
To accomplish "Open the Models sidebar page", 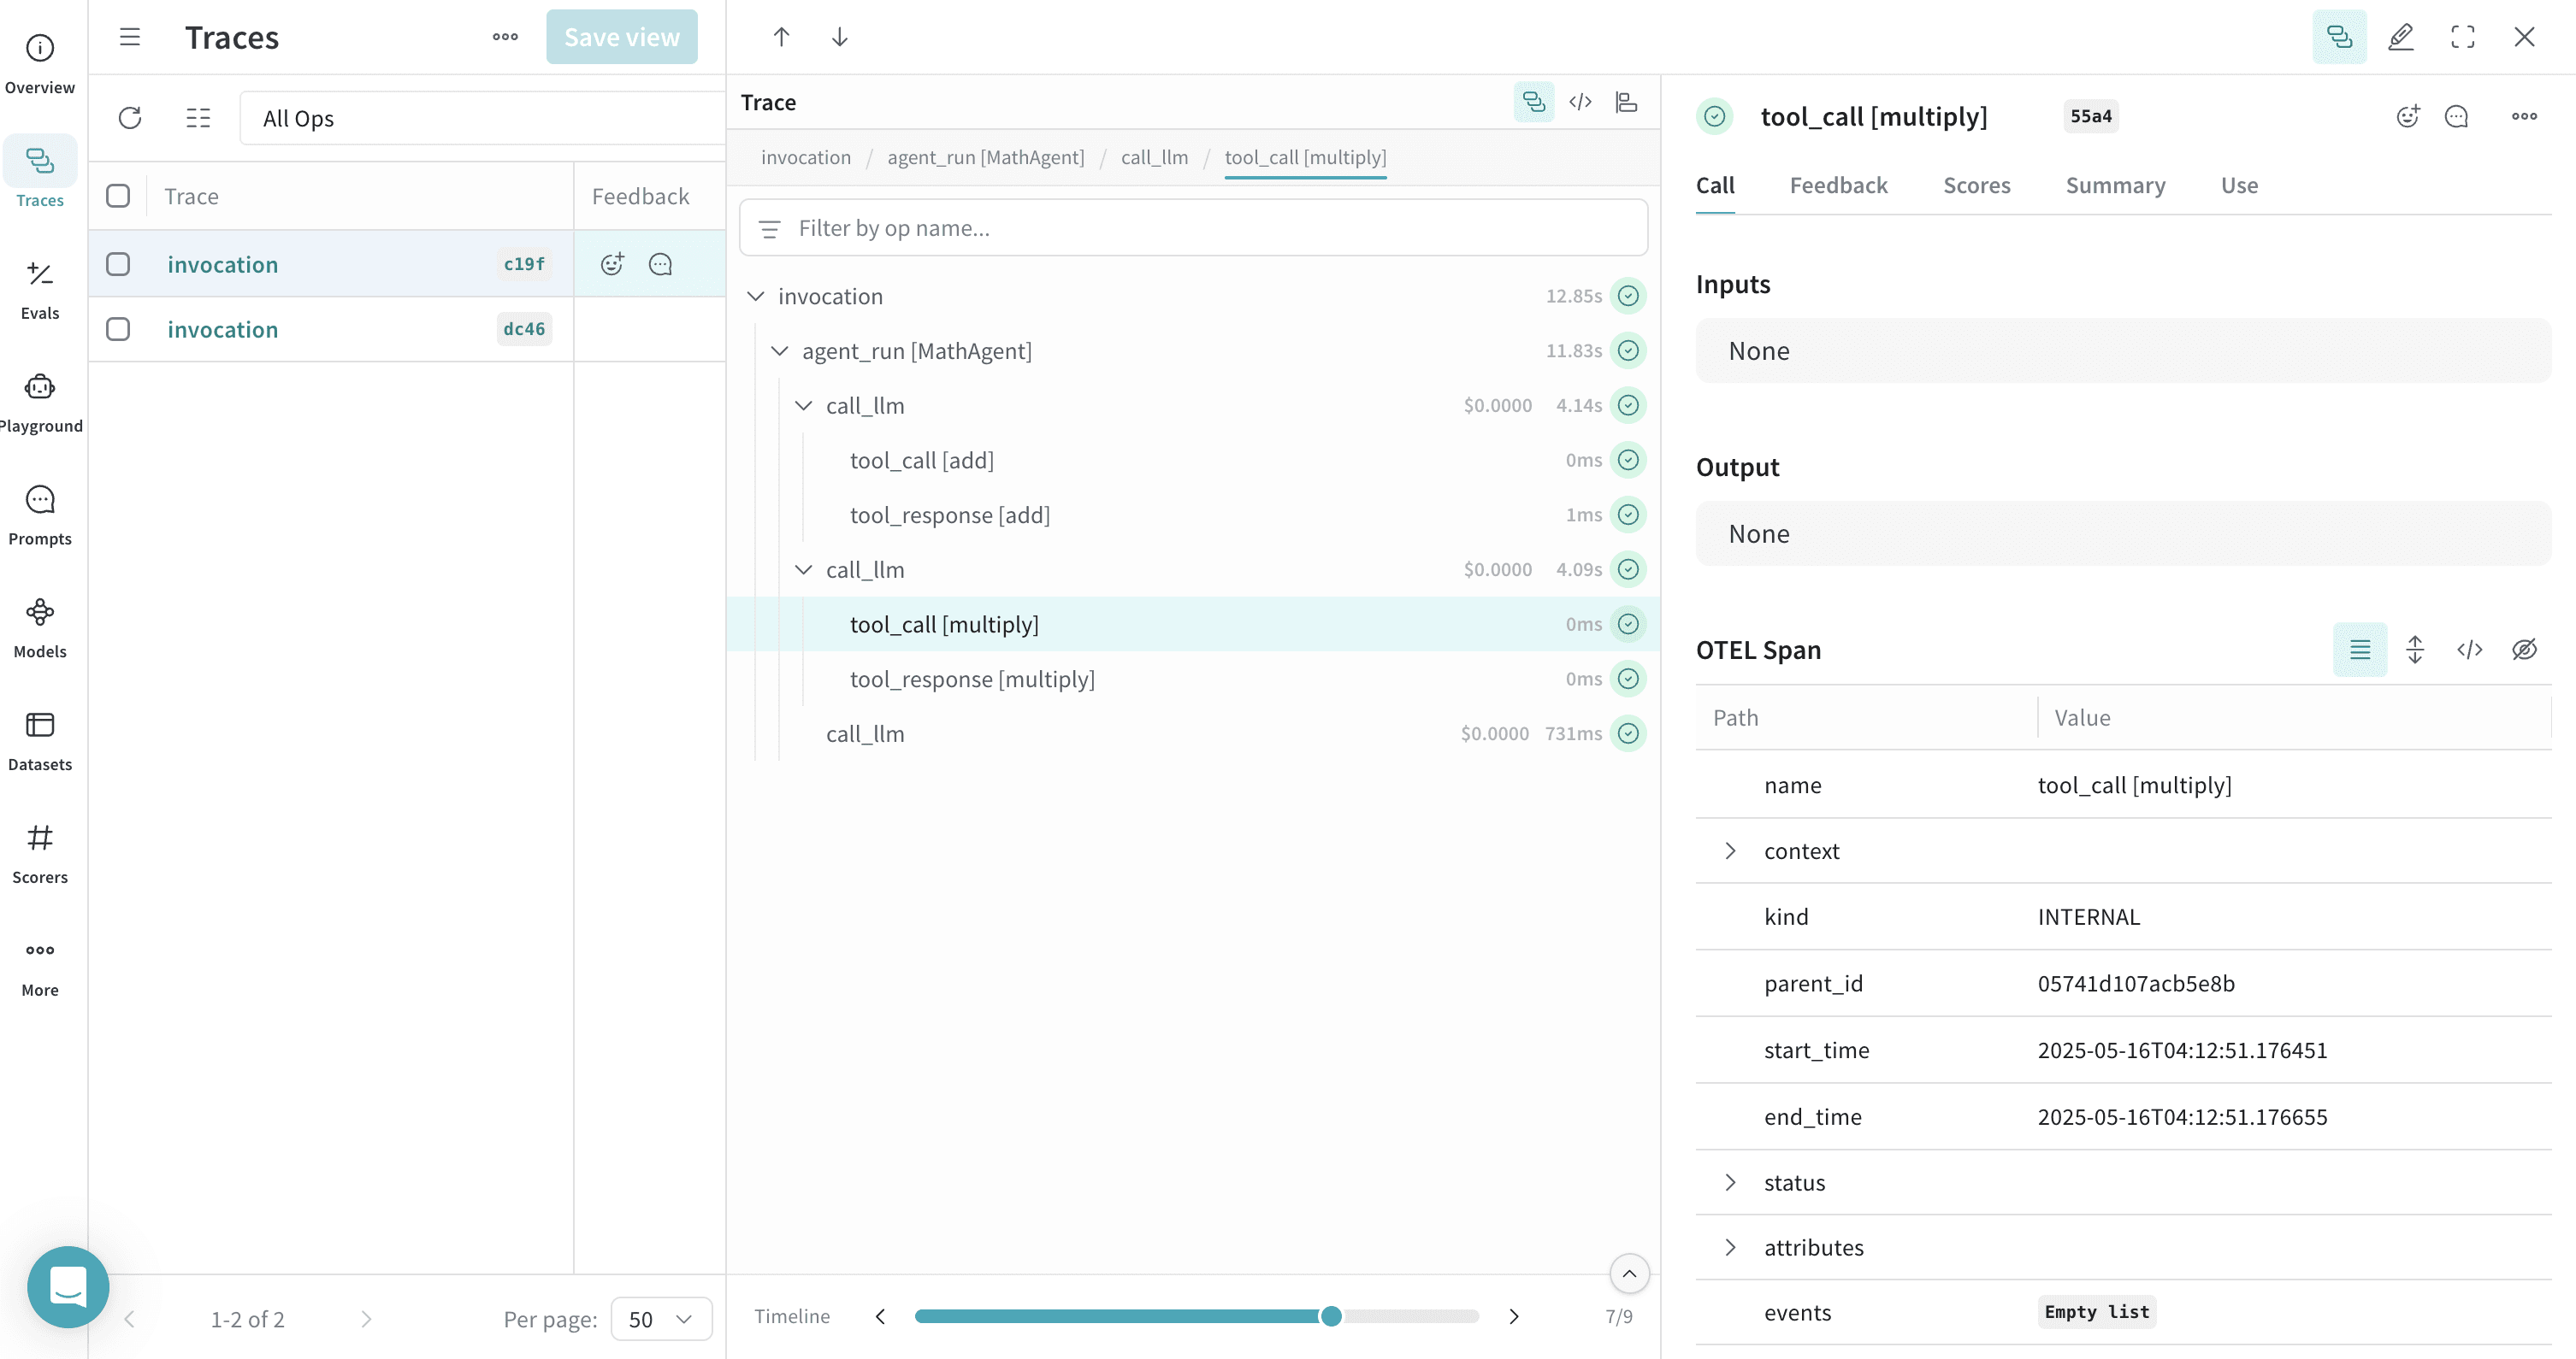I will click(x=40, y=628).
